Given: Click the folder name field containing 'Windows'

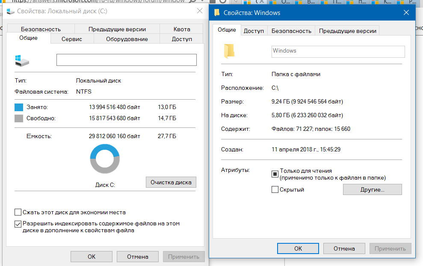Looking at the screenshot, I should point(338,51).
